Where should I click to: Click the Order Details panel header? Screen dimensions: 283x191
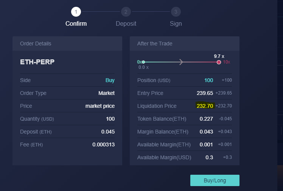click(x=67, y=43)
